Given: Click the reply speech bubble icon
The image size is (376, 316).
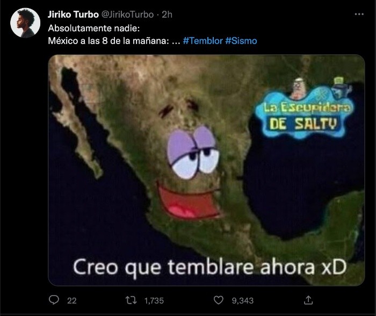Looking at the screenshot, I should [x=54, y=300].
